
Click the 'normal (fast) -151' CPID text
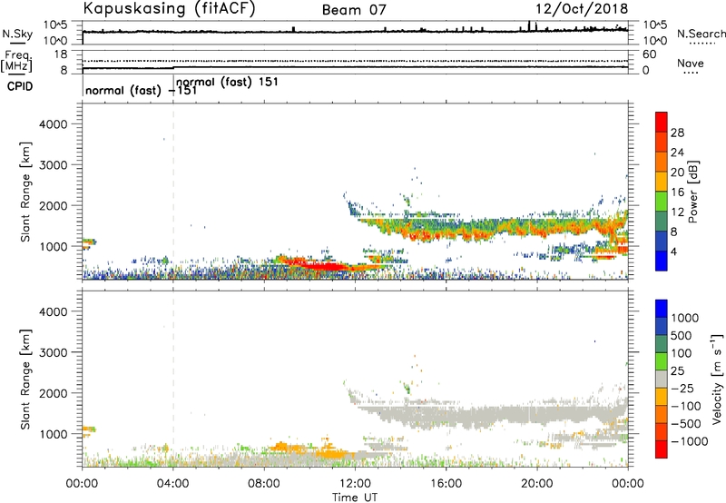[142, 91]
